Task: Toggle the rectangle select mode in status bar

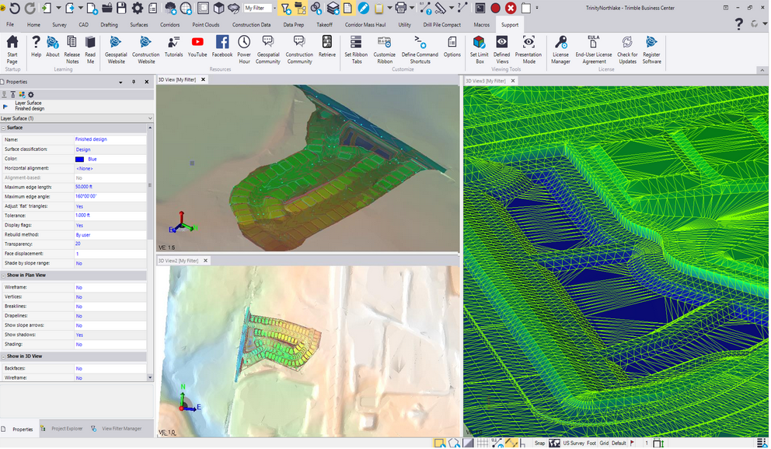Action: [439, 443]
